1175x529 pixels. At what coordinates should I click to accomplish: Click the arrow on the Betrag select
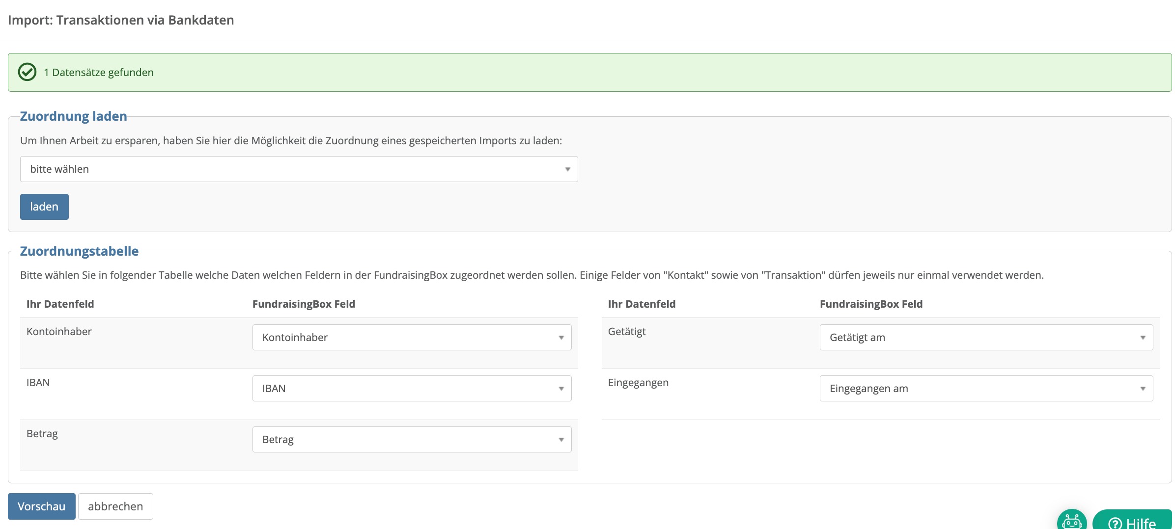561,440
